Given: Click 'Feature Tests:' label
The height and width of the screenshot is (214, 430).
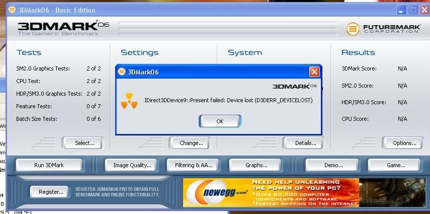Looking at the screenshot, I should [x=34, y=106].
